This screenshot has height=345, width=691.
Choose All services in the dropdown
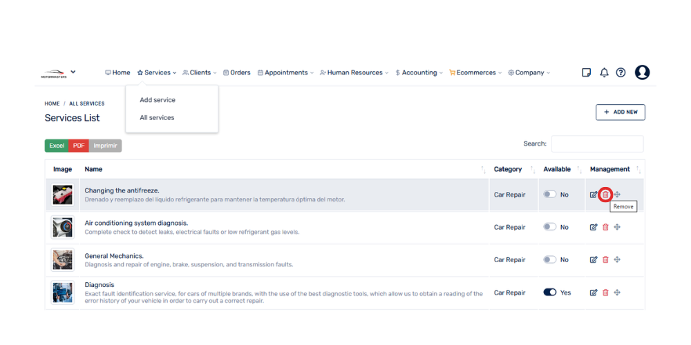tap(157, 118)
